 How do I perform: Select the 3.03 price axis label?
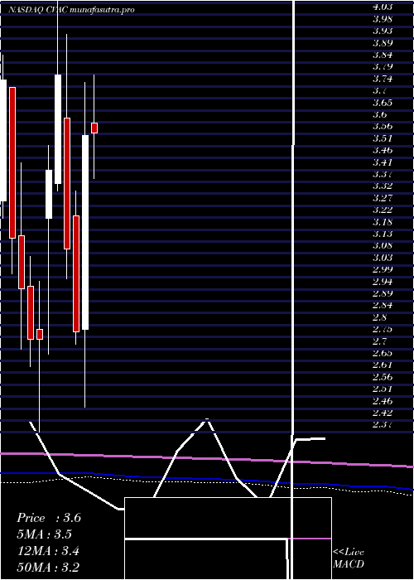[x=383, y=258]
